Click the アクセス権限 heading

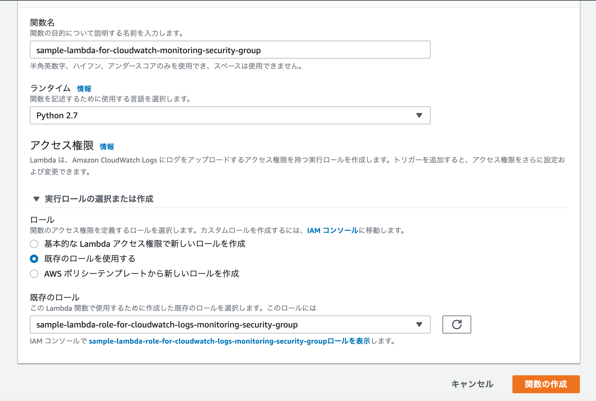click(62, 146)
